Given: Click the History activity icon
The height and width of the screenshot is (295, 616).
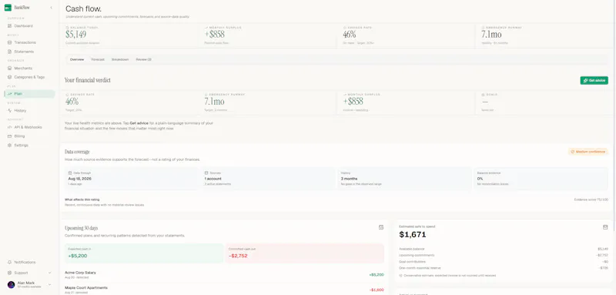Looking at the screenshot, I should tap(10, 110).
